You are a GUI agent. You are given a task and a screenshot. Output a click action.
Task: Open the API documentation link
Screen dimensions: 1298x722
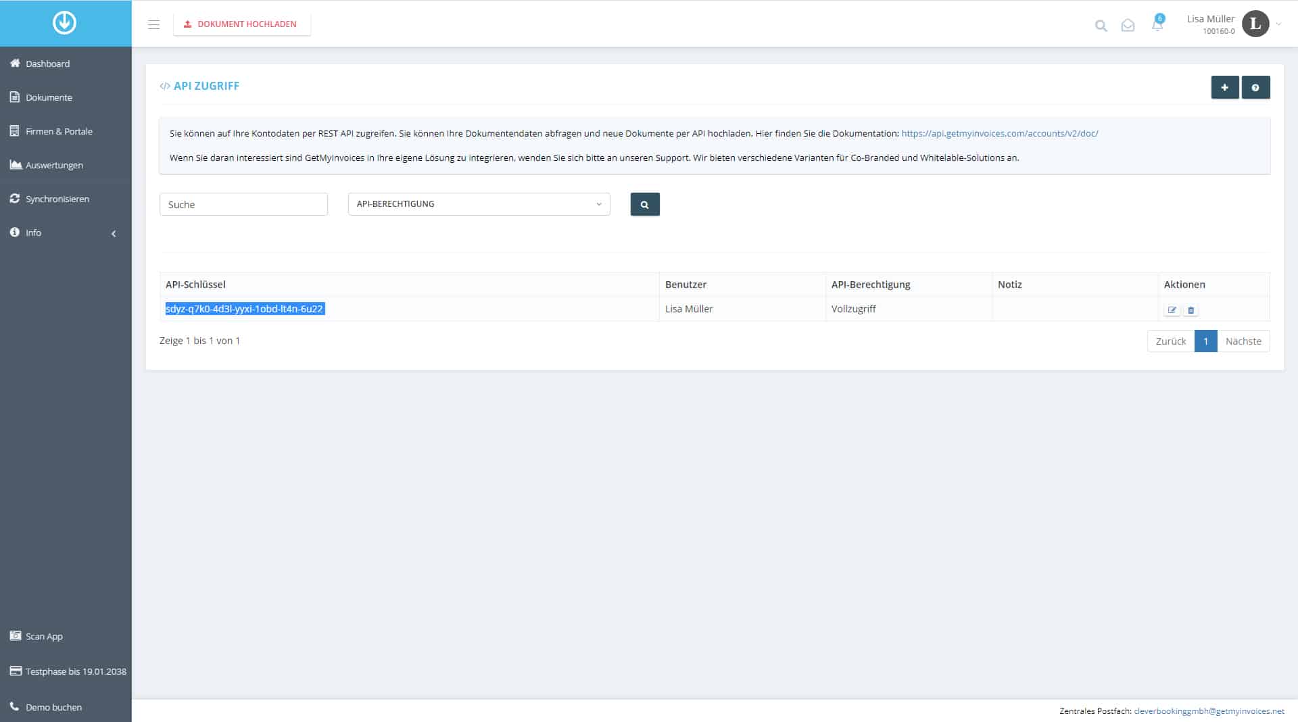tap(999, 134)
